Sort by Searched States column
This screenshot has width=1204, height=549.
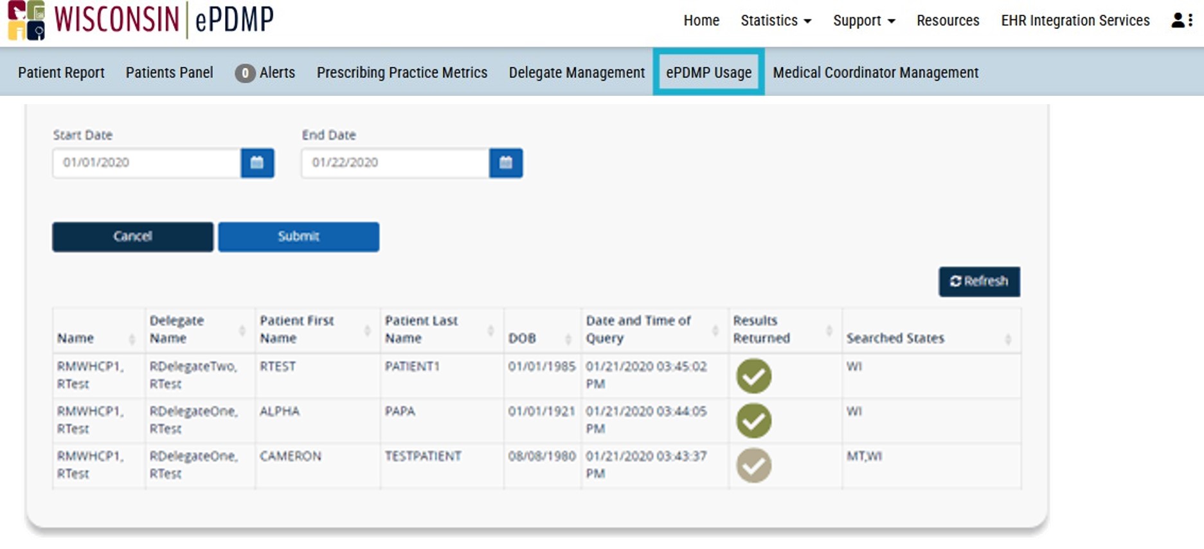tap(1008, 339)
